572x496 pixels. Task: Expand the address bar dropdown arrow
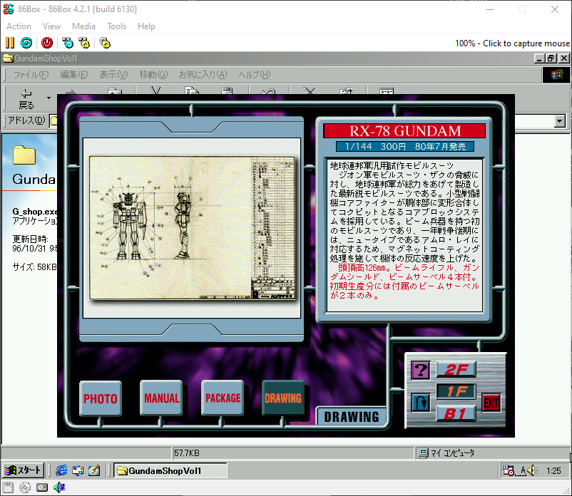click(560, 121)
